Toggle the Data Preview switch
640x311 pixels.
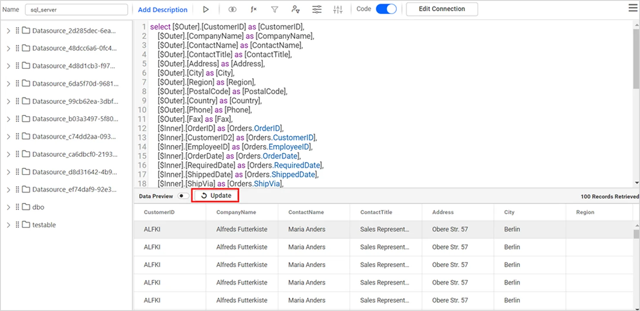tap(183, 196)
